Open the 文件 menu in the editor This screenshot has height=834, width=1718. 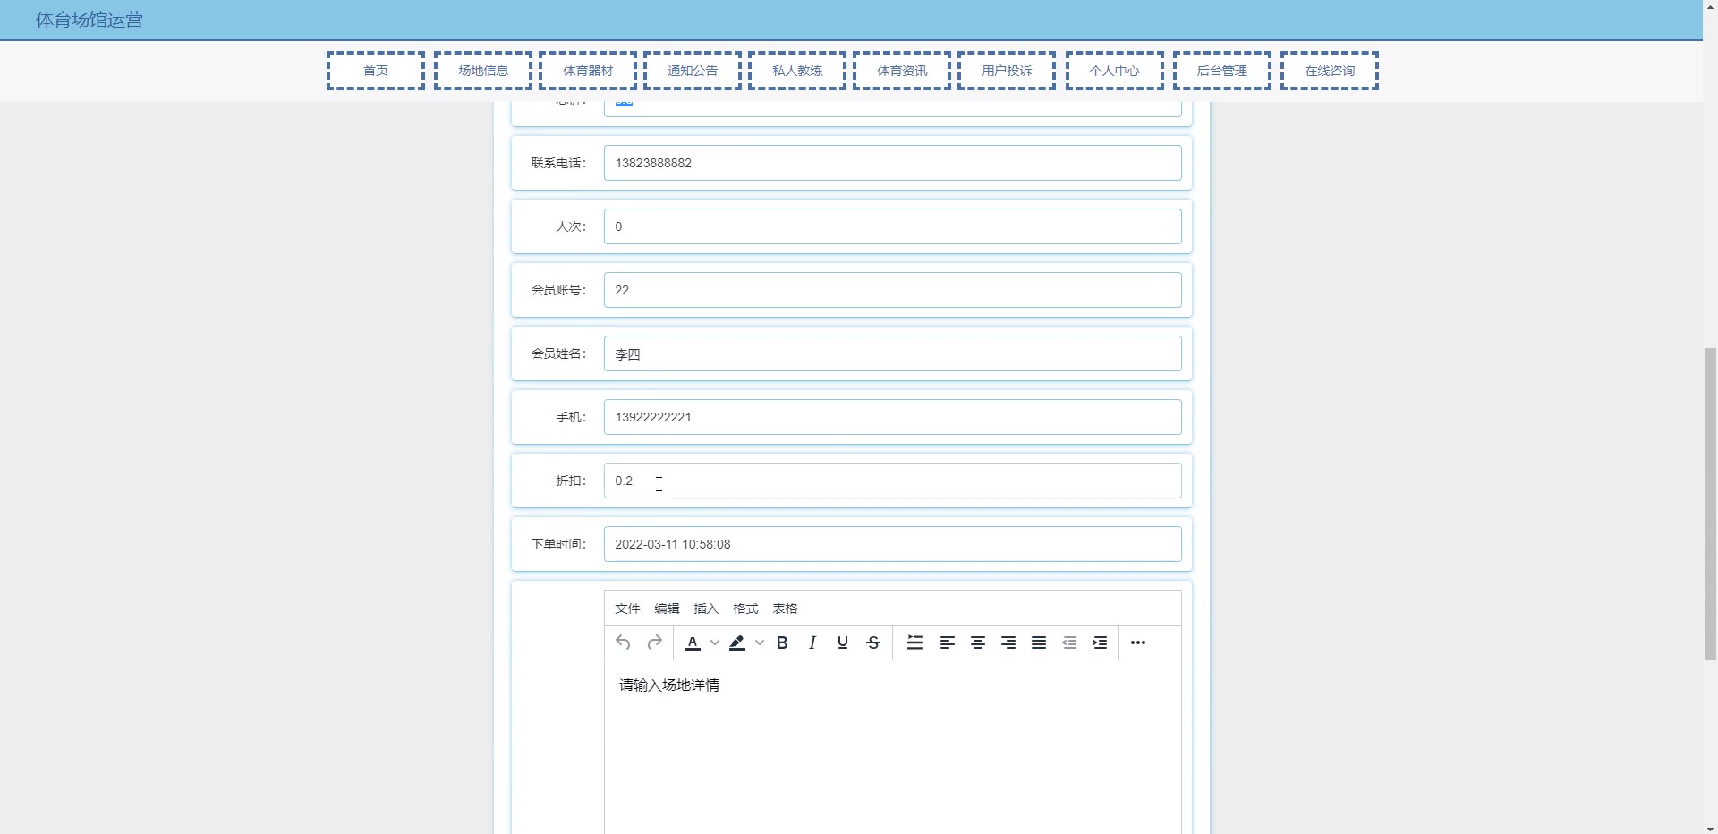coord(627,608)
